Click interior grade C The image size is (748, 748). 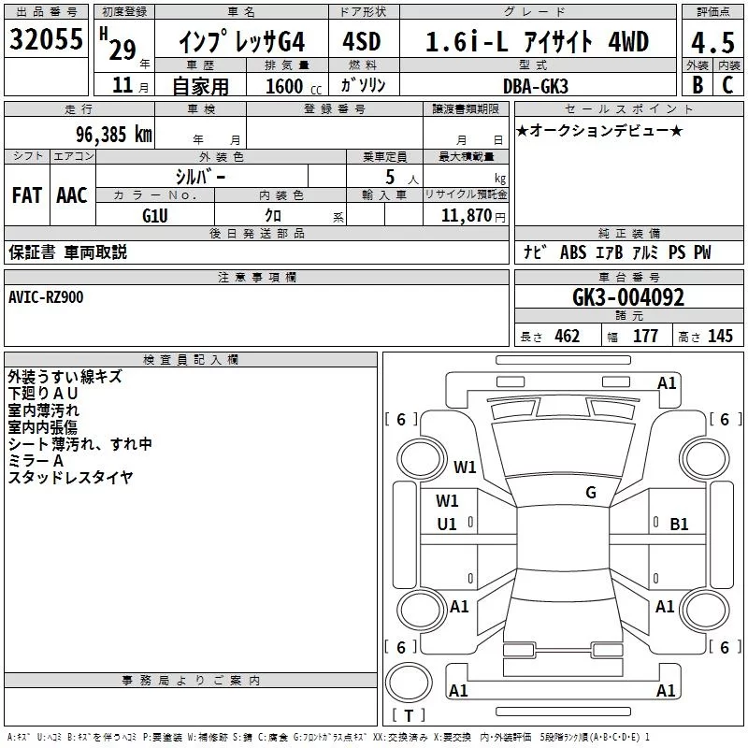[727, 85]
